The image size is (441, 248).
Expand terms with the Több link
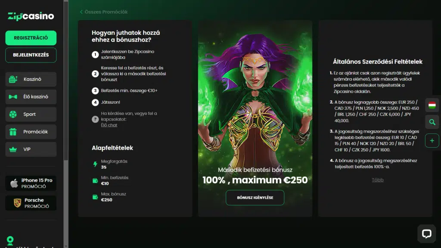point(377,180)
